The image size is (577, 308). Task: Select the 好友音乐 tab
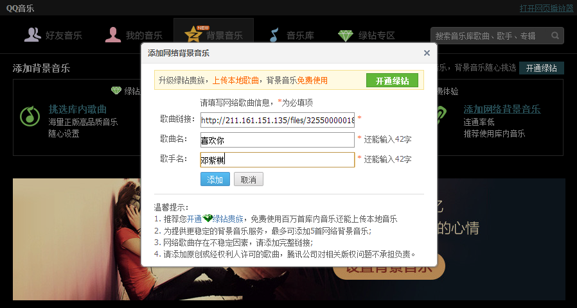pos(53,35)
